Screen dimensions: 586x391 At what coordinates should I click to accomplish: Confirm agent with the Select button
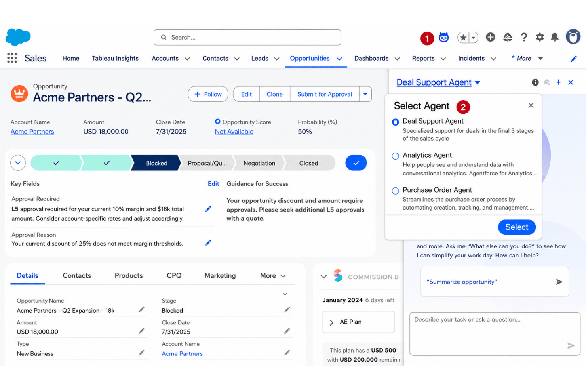(x=517, y=227)
